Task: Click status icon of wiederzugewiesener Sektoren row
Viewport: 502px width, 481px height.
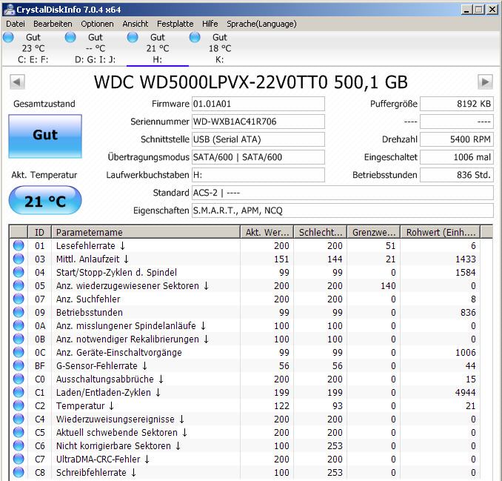Action: [x=19, y=285]
